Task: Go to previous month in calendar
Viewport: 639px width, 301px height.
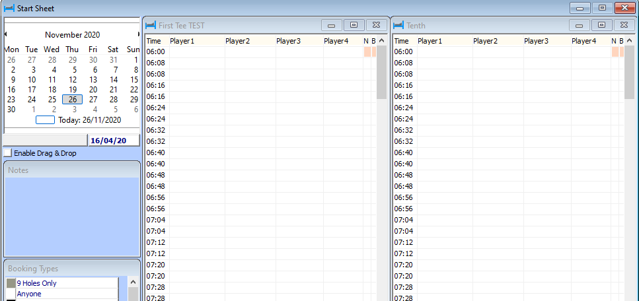Action: click(x=5, y=34)
